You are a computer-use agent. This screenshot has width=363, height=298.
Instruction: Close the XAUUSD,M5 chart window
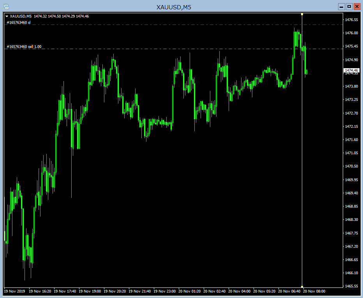[x=357, y=7]
